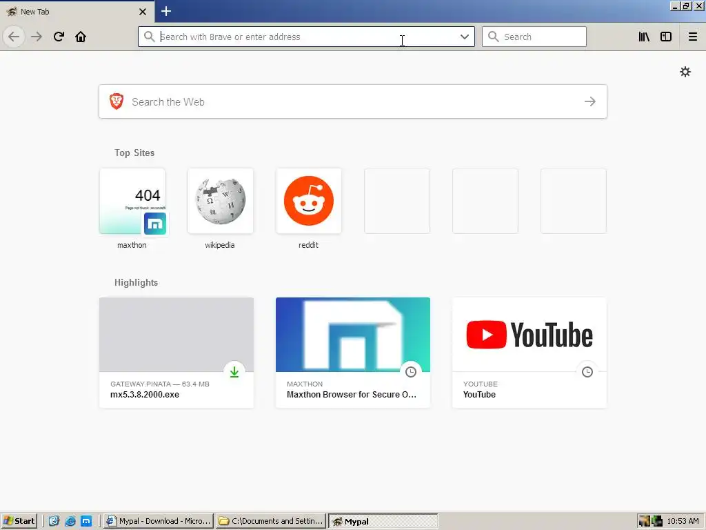The image size is (706, 530).
Task: Click history clock icon on YouTube card
Action: (587, 372)
